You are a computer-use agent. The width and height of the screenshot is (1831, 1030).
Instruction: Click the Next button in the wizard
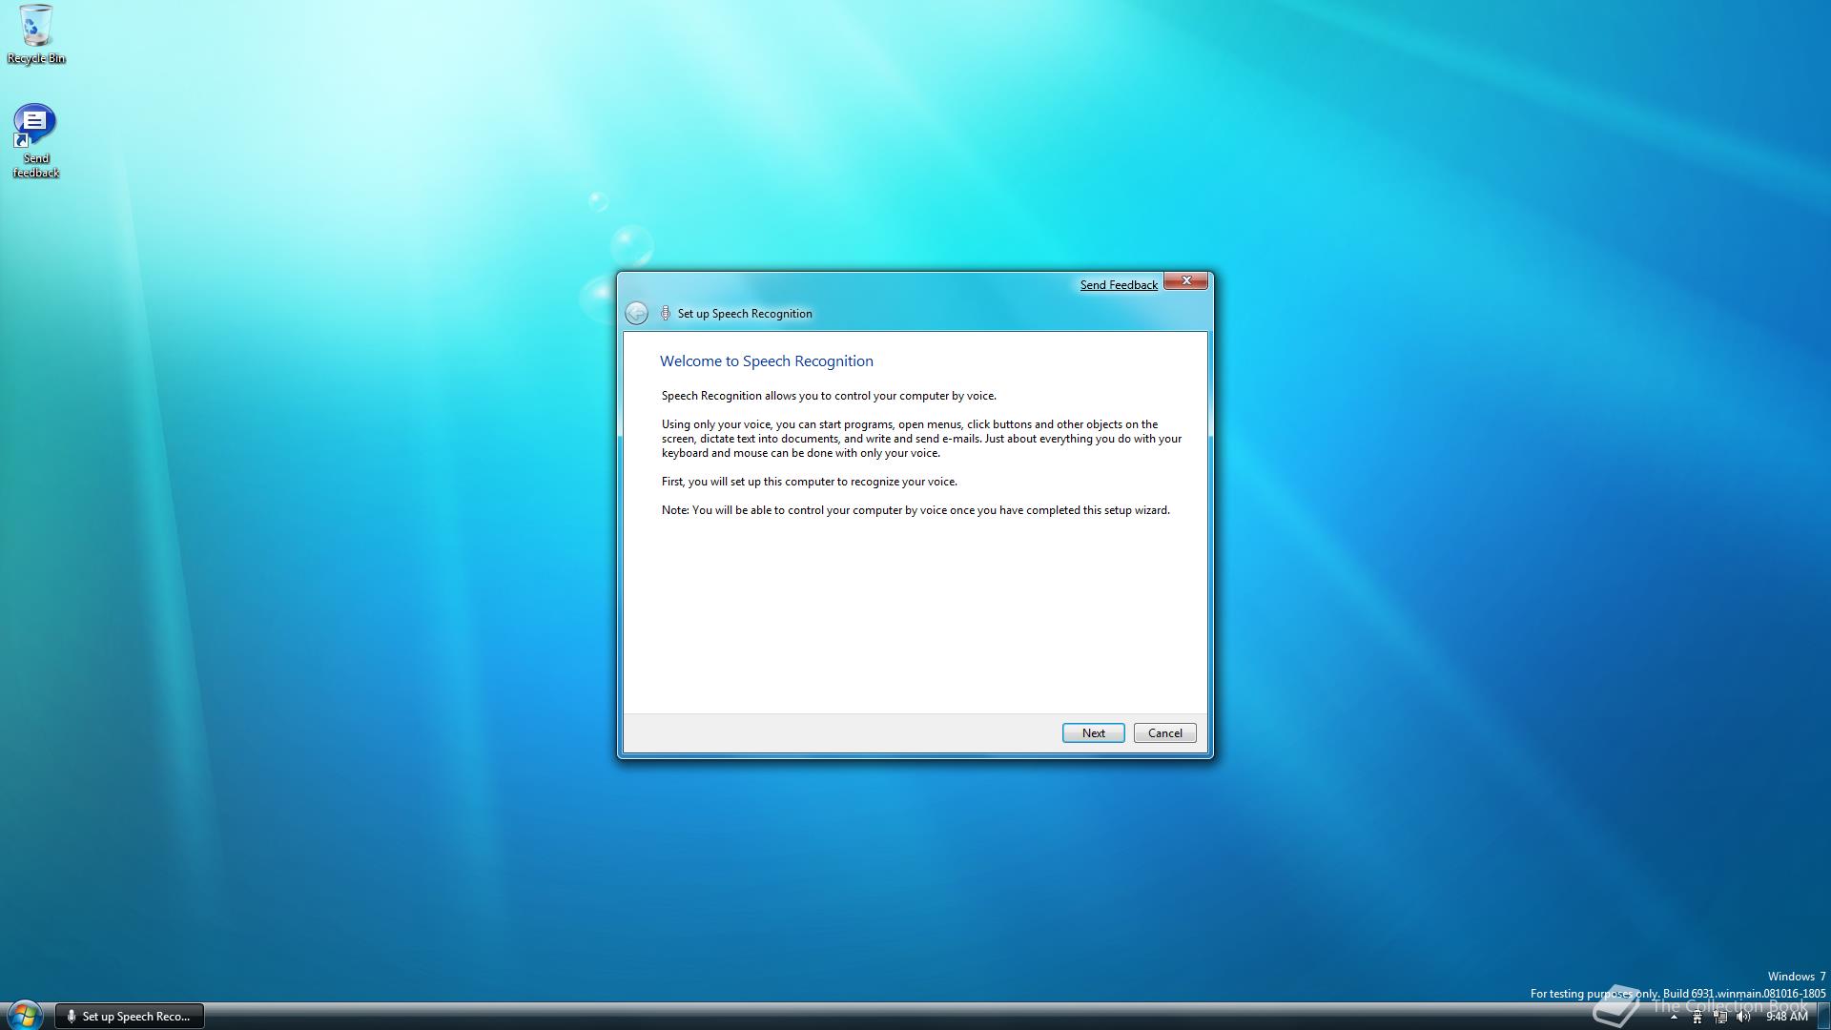1093,732
